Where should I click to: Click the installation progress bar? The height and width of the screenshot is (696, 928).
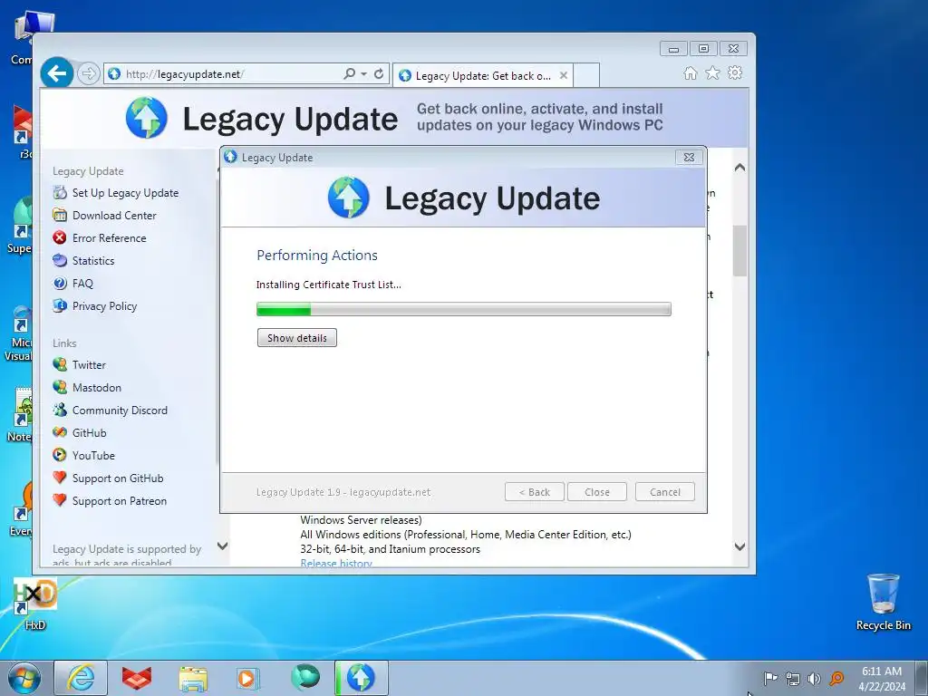click(x=463, y=309)
